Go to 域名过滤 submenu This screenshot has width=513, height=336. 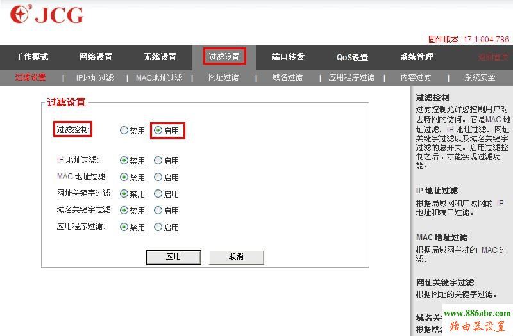coord(287,77)
